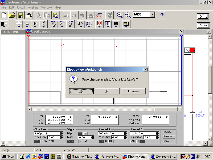Screen dimensions: 213x160
Task: Set trigger source to Ext
Action: (x=85, y=141)
